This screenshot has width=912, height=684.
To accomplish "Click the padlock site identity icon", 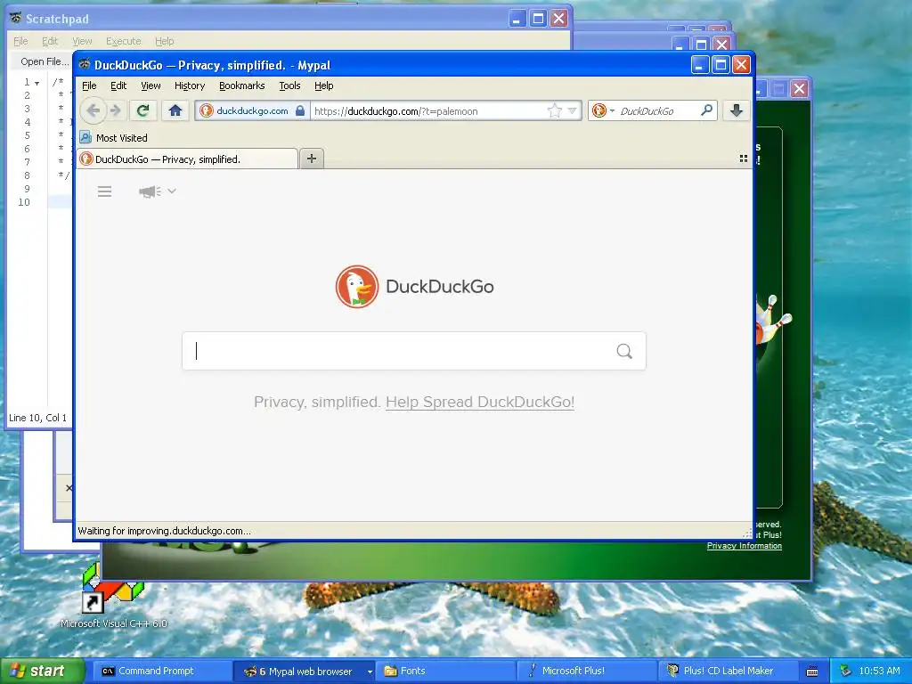I will coord(300,110).
